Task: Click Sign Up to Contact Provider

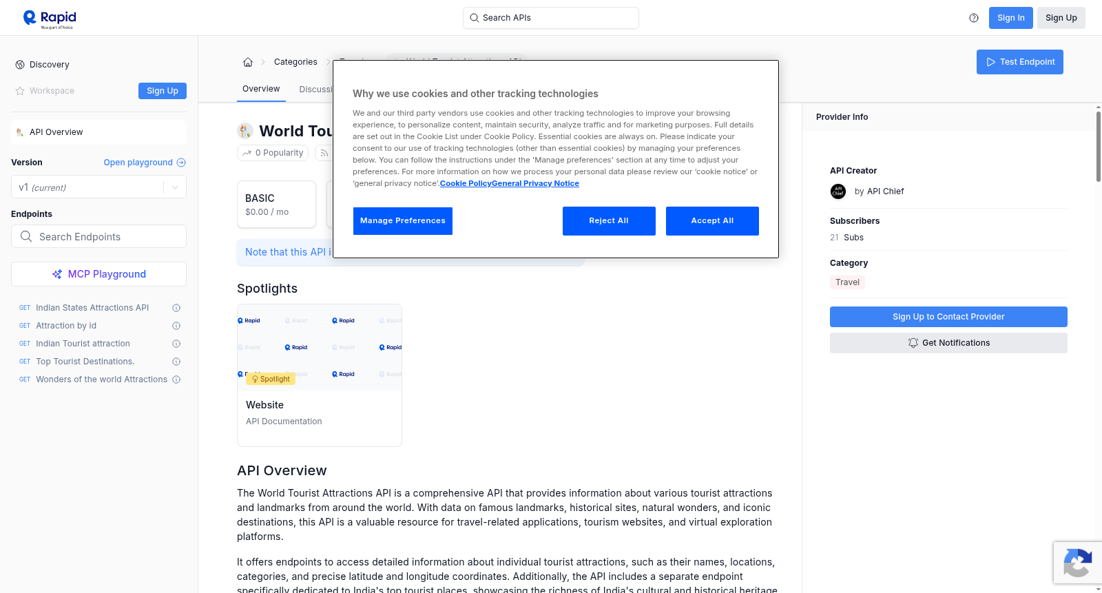Action: [948, 317]
